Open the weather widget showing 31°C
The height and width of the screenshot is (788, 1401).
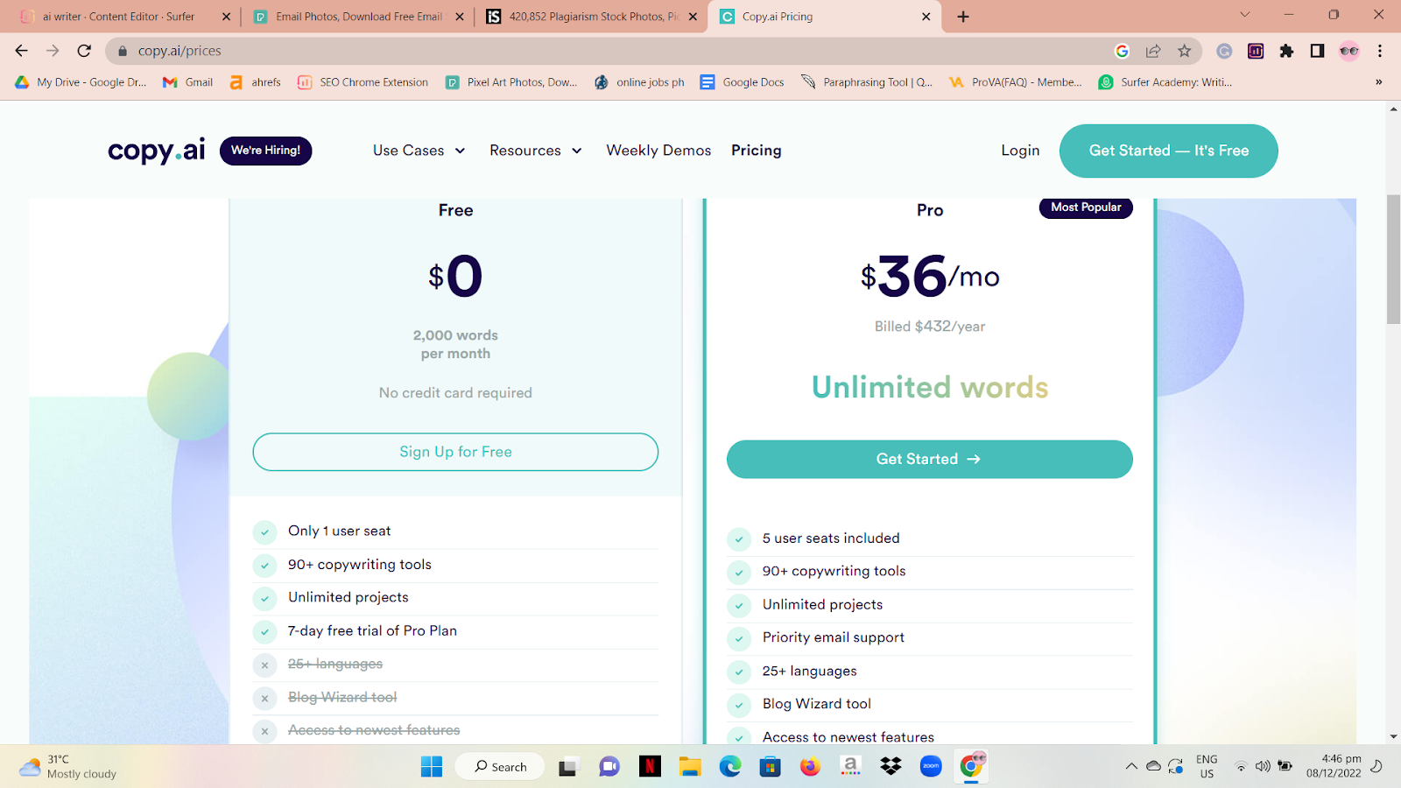[68, 767]
